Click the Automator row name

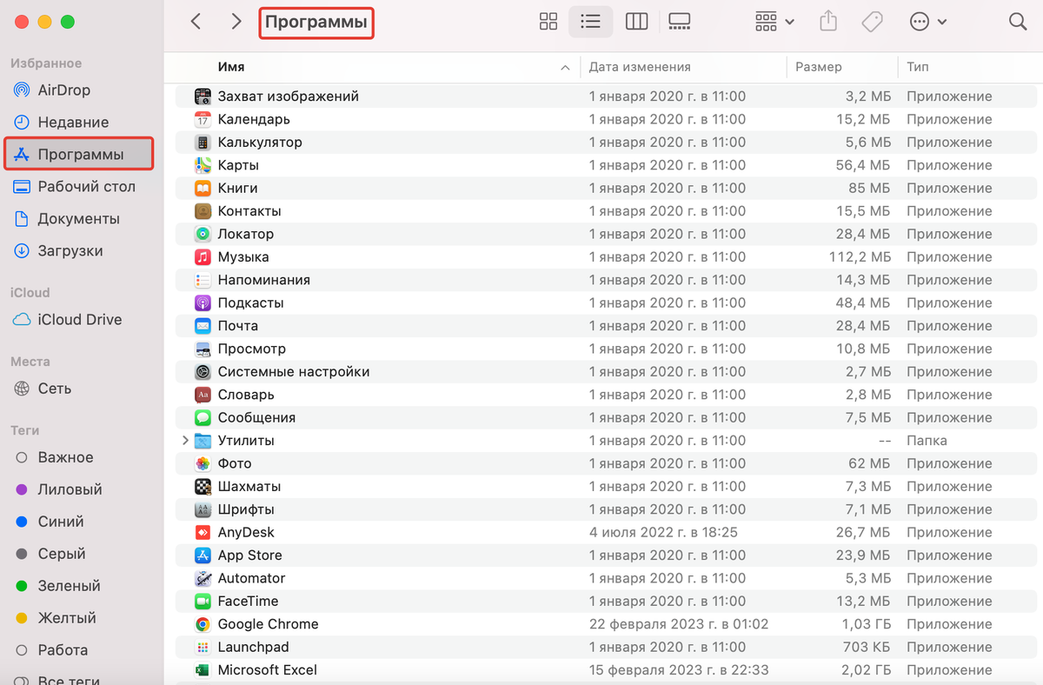tap(251, 578)
